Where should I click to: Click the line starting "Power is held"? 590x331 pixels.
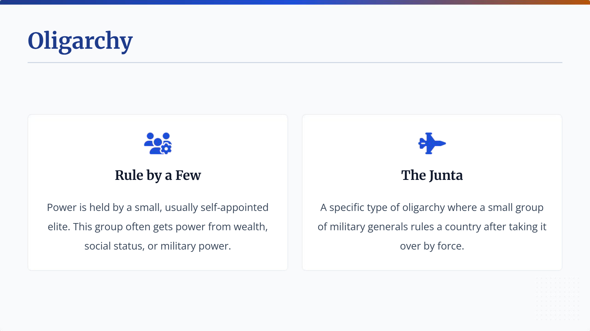pyautogui.click(x=158, y=207)
